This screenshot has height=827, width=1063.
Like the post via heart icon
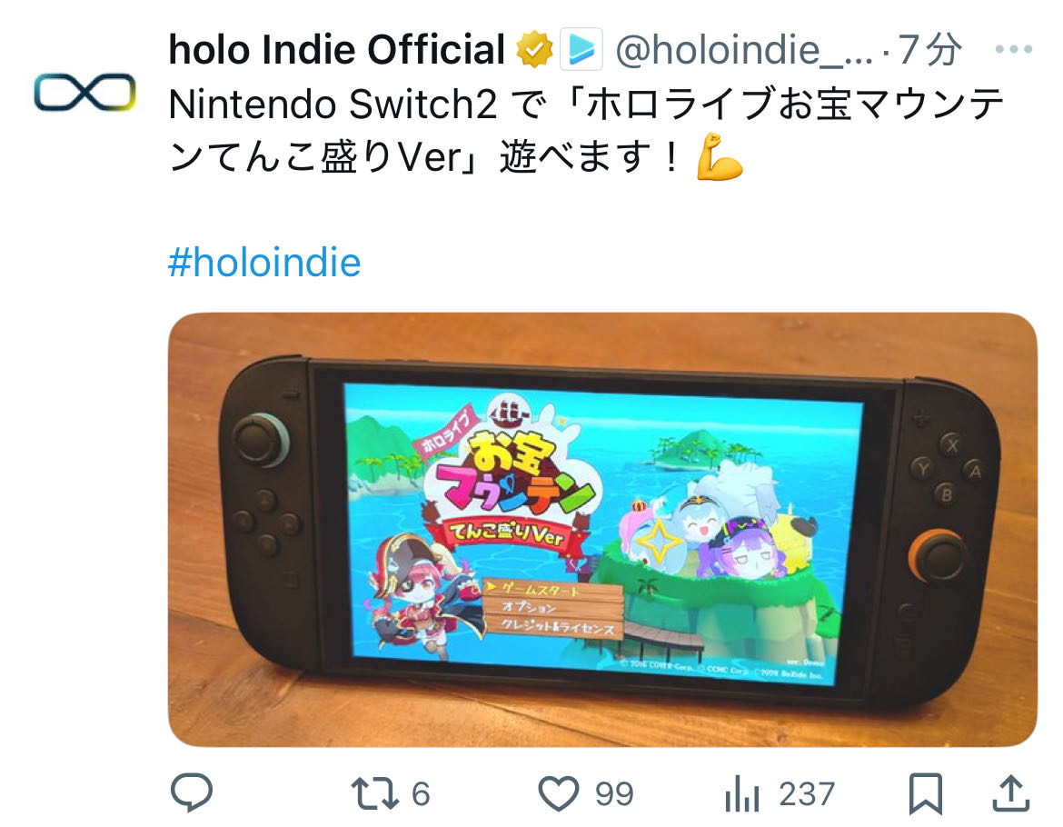[558, 793]
